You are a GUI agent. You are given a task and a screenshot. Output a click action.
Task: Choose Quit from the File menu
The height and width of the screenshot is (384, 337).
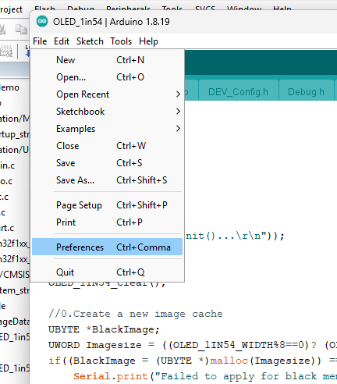click(x=107, y=272)
